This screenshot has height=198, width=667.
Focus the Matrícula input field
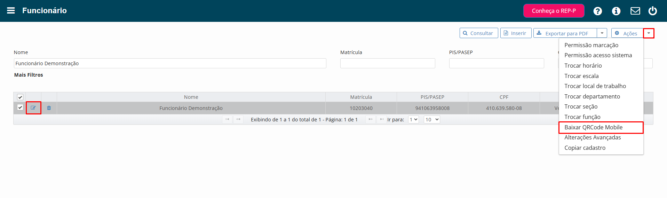tap(388, 63)
